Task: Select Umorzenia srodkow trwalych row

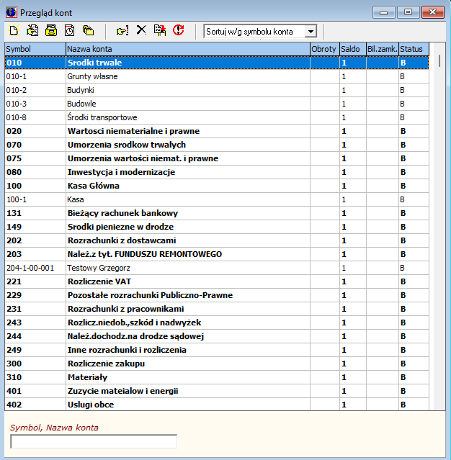Action: (217, 145)
